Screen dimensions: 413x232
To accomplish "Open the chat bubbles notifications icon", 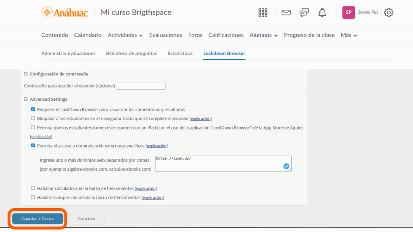I will tap(304, 13).
